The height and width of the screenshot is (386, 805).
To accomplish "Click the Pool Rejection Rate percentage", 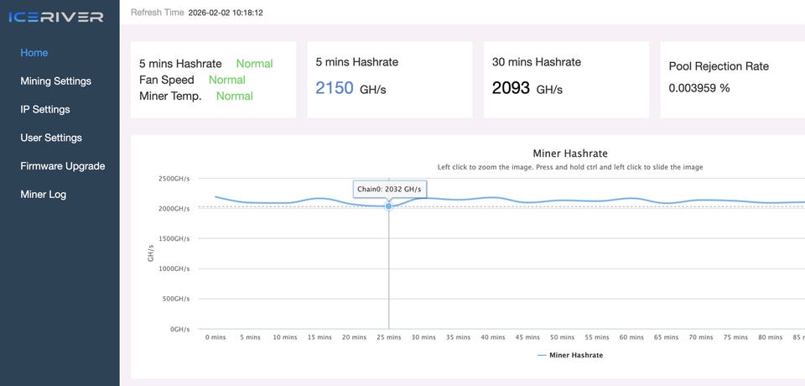I will (699, 87).
